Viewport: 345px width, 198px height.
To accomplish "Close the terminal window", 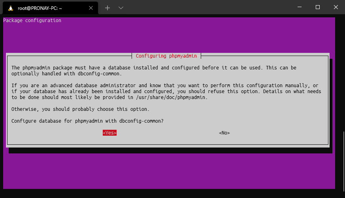I will 336,7.
